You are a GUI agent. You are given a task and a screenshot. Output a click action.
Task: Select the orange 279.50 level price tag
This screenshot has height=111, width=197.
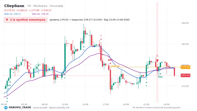click(x=185, y=67)
